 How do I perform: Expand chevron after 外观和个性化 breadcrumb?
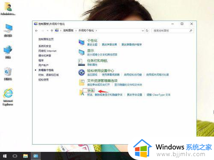pyautogui.click(x=96, y=31)
